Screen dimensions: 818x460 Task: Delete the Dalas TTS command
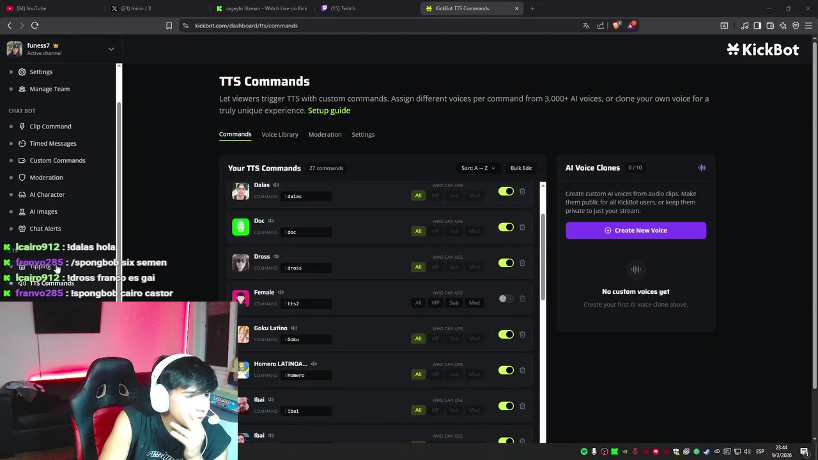pyautogui.click(x=522, y=191)
